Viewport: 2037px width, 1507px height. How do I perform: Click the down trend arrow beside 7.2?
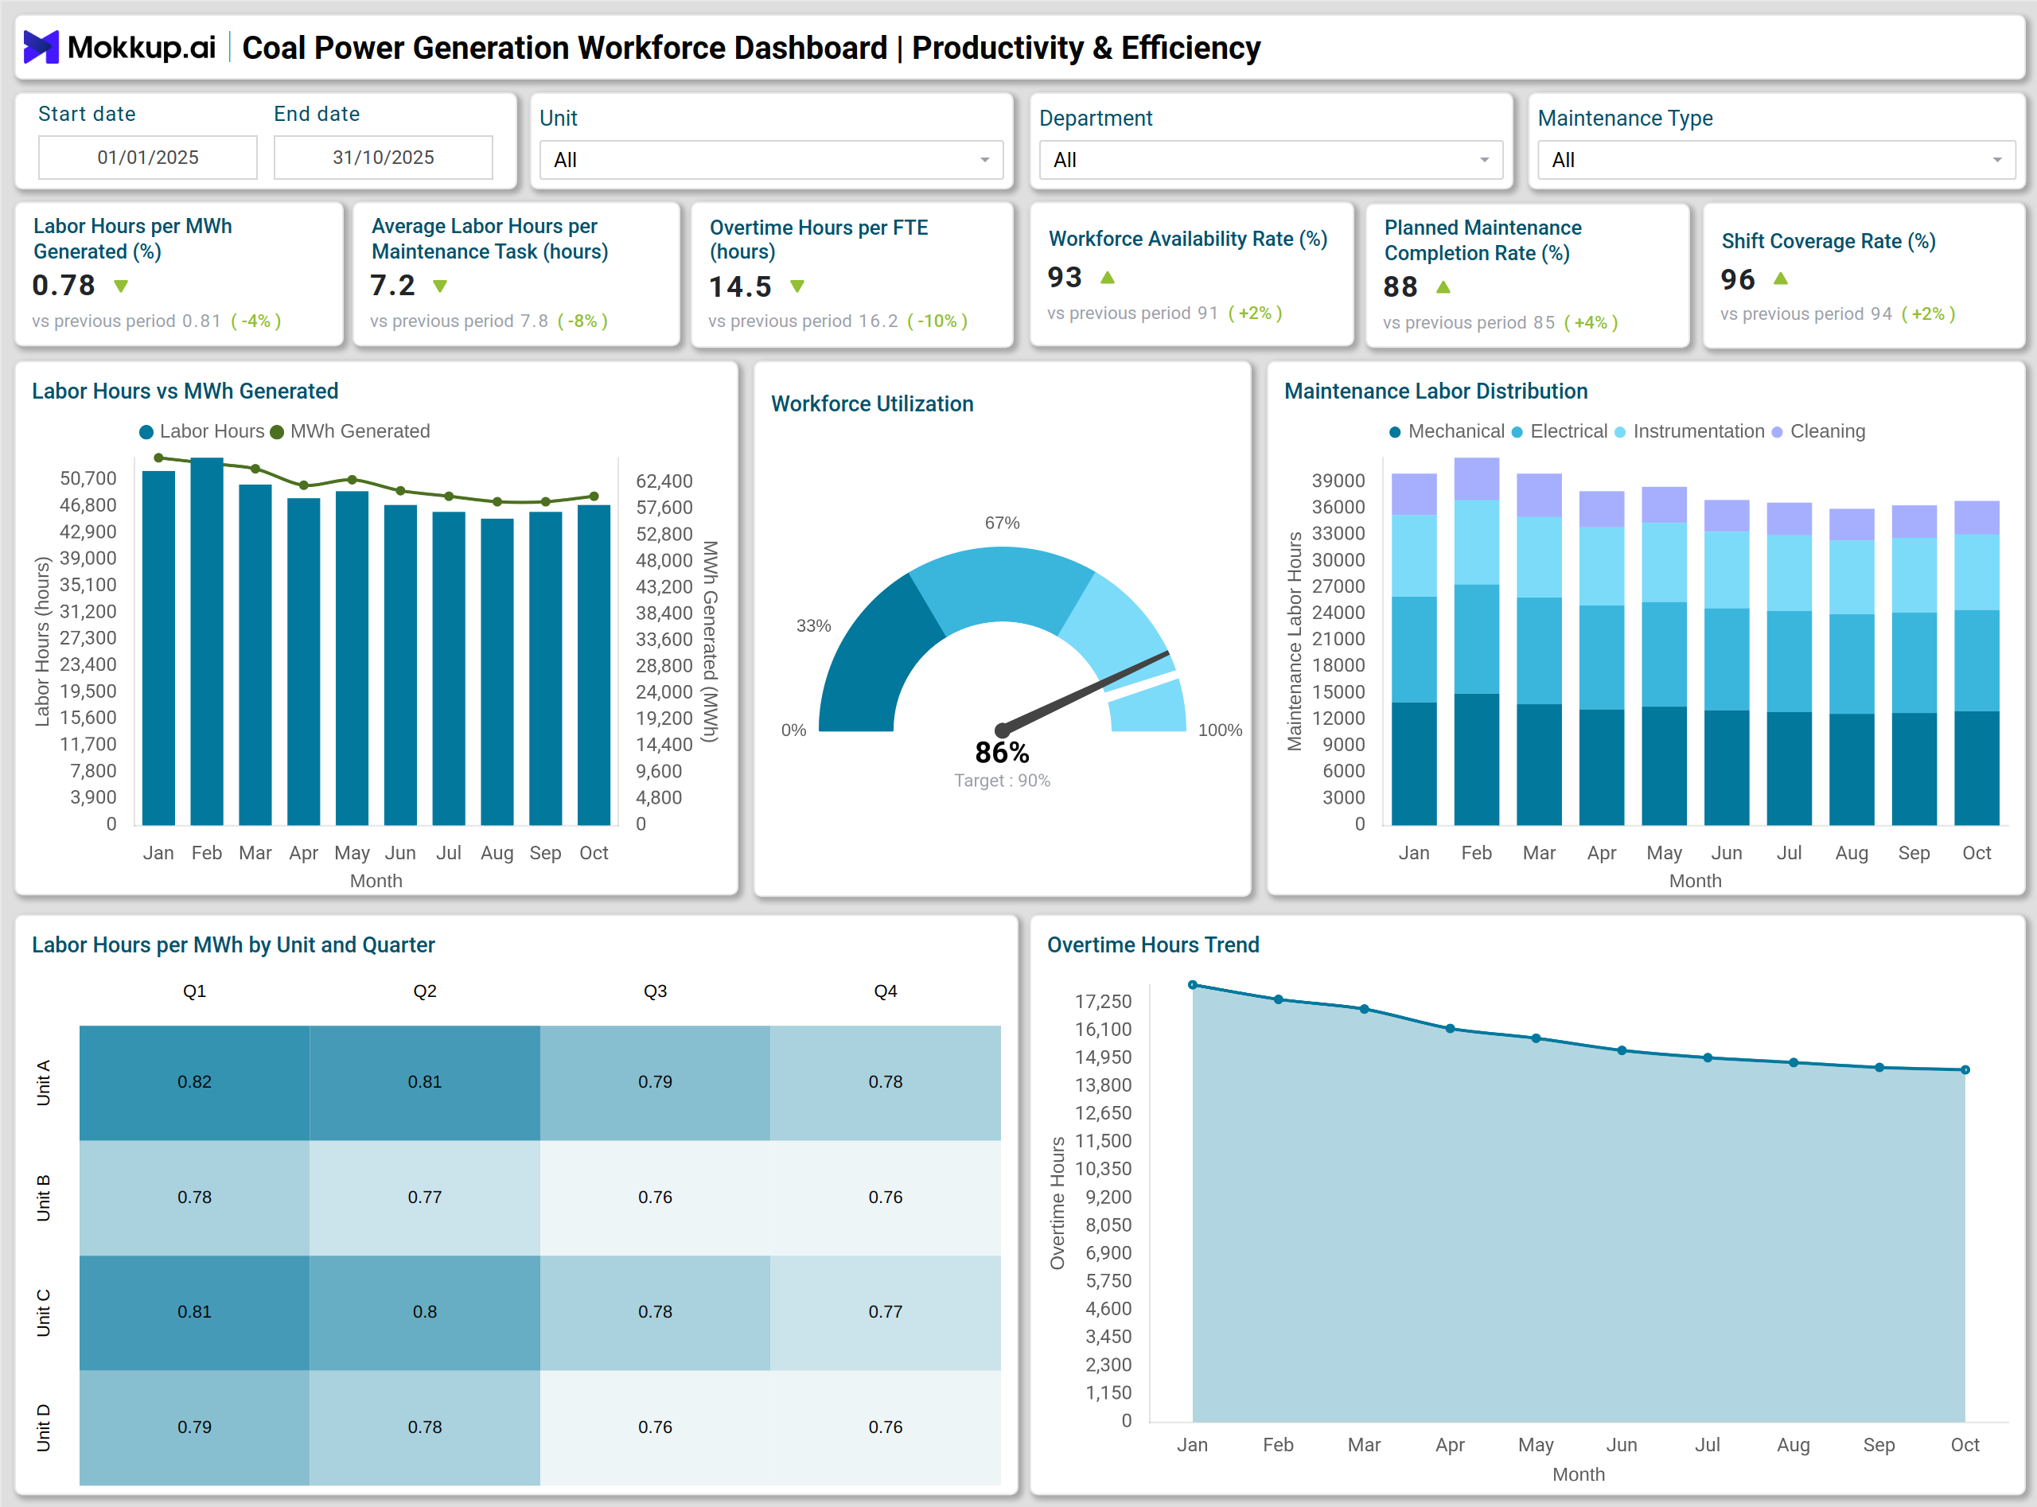(x=440, y=286)
